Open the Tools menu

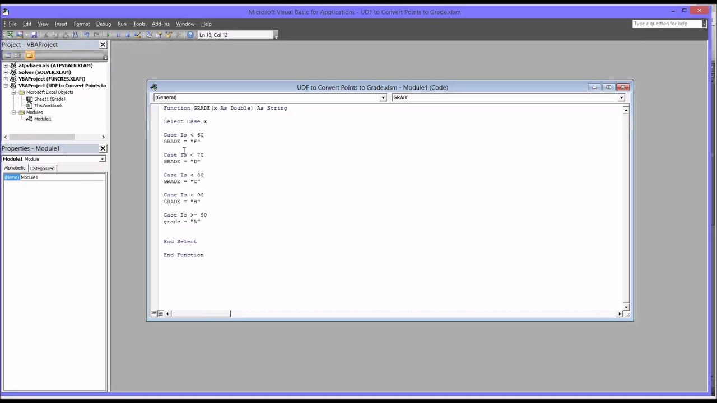139,24
